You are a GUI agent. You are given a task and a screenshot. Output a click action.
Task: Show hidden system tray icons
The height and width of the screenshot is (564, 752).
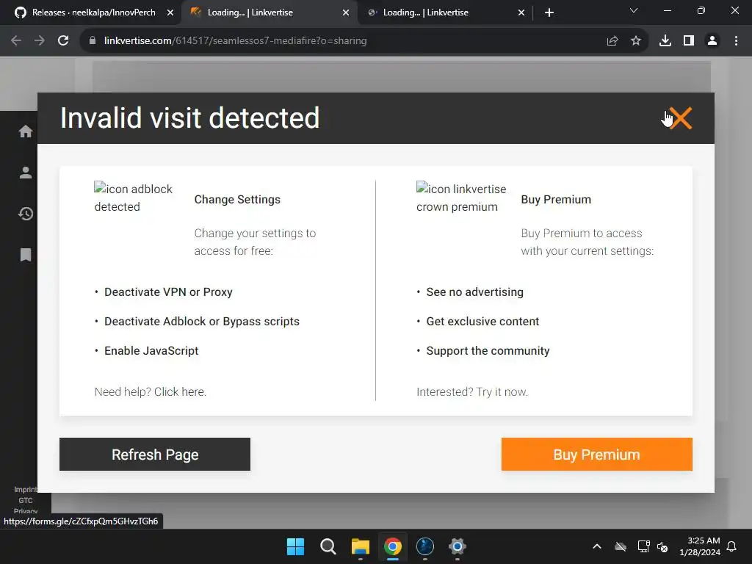click(x=597, y=546)
